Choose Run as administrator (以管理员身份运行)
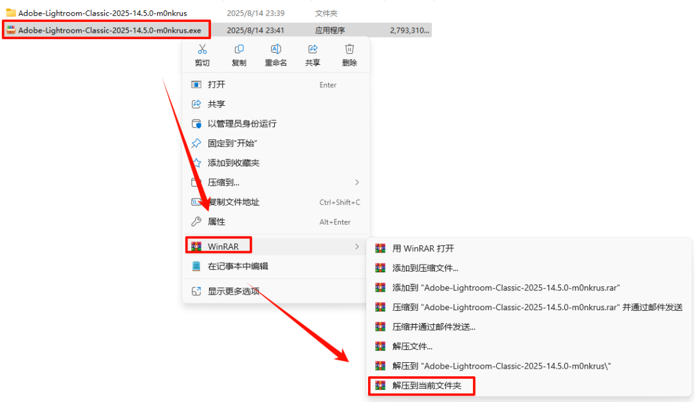 [x=275, y=124]
